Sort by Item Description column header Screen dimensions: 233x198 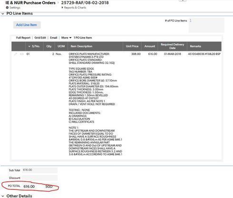[81, 46]
